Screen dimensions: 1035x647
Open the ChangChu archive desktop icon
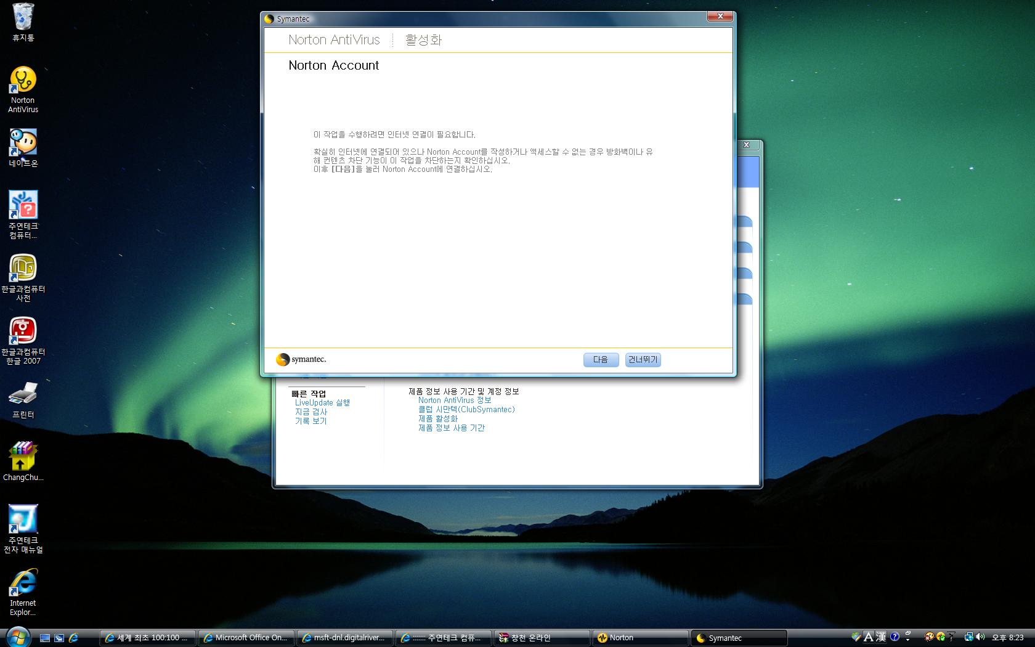click(23, 462)
